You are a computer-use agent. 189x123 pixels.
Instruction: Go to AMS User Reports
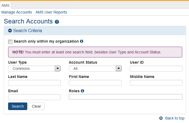51,12
